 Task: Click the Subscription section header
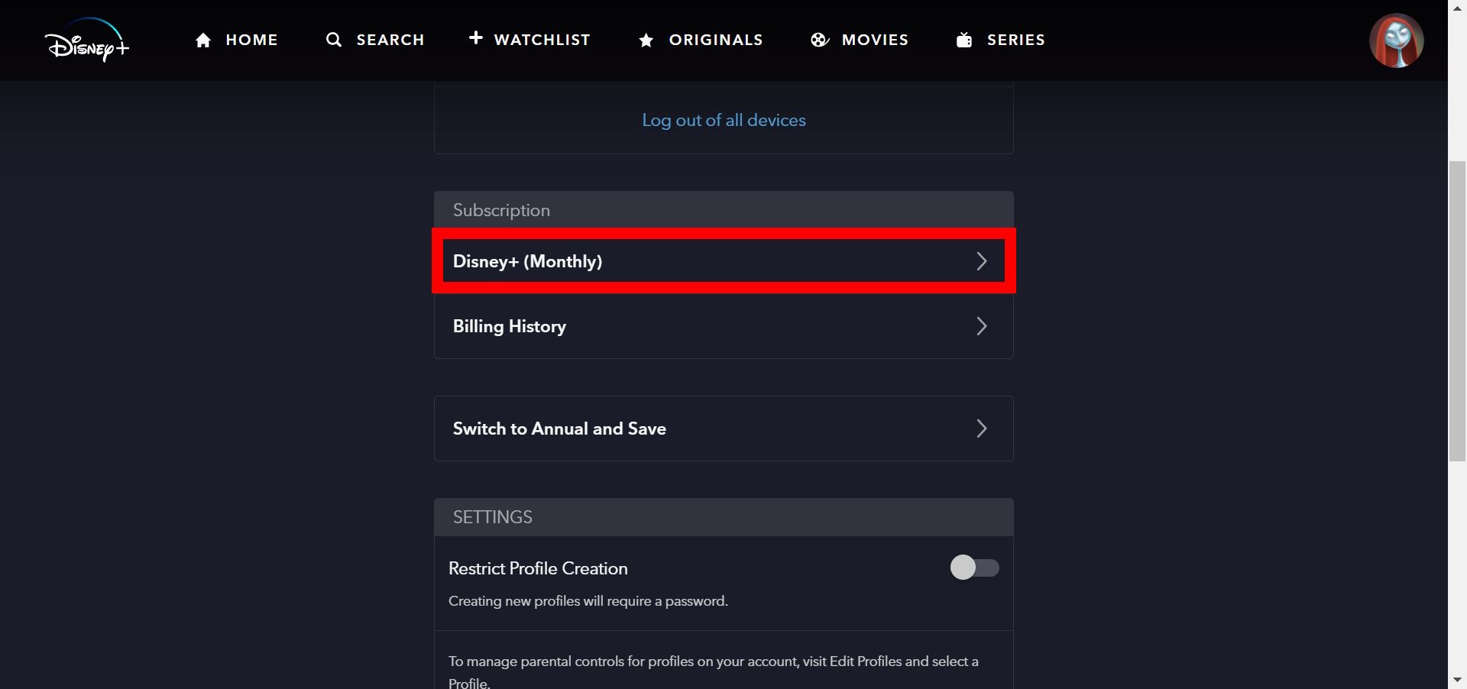[502, 209]
